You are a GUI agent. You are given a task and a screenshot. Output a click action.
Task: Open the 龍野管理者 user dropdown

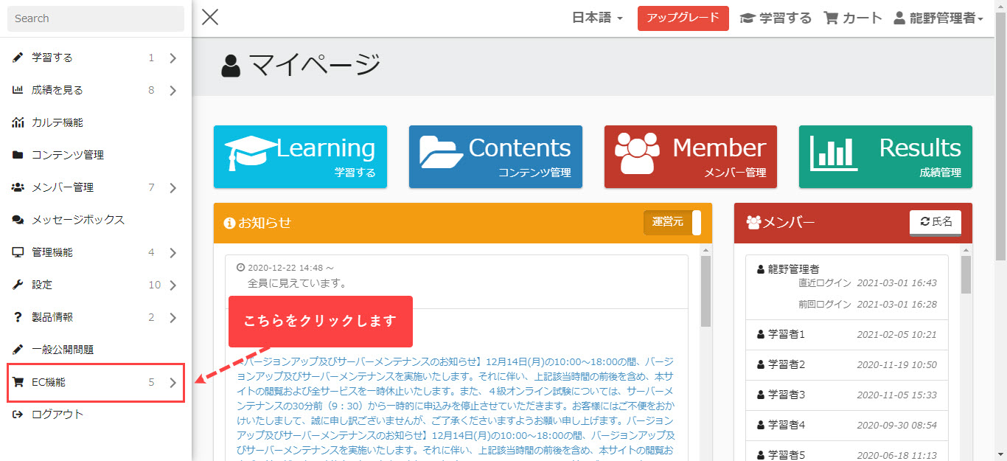[938, 18]
